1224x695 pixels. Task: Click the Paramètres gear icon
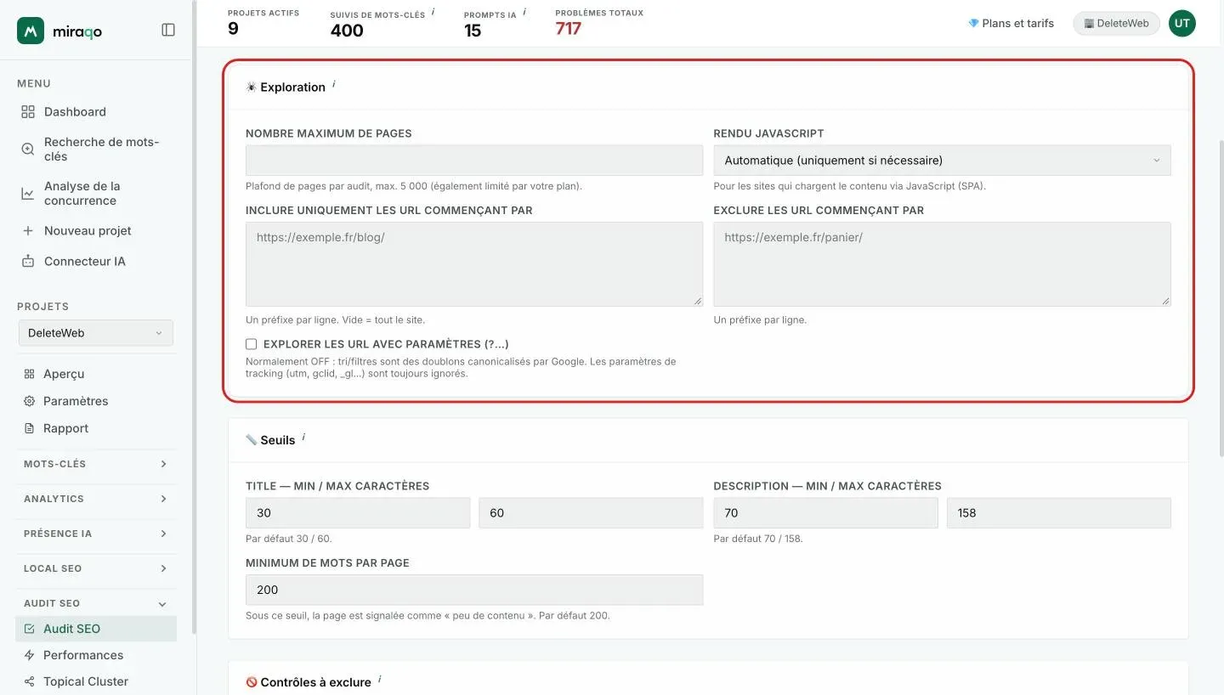pyautogui.click(x=29, y=401)
